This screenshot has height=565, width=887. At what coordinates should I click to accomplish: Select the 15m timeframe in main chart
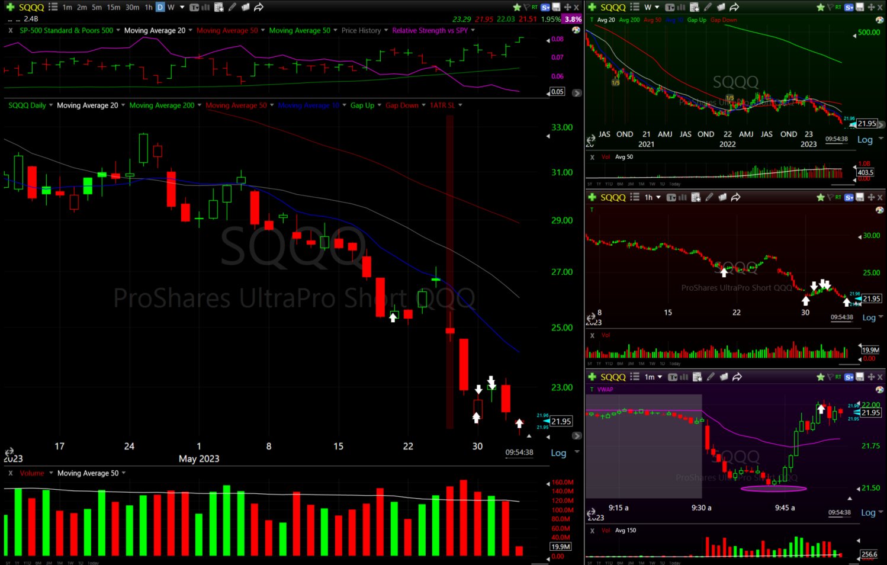coord(114,7)
